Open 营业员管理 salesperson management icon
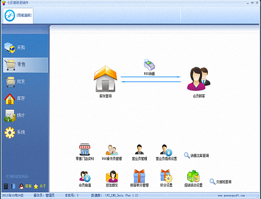 point(139,150)
